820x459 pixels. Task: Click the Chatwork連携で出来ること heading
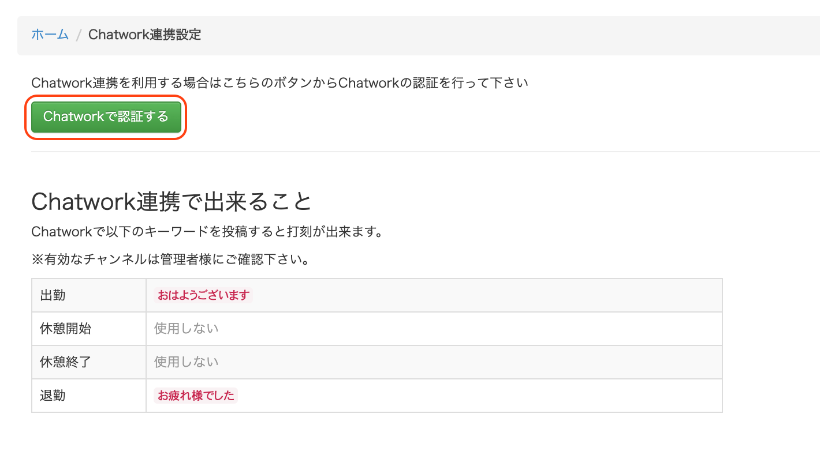click(x=172, y=202)
